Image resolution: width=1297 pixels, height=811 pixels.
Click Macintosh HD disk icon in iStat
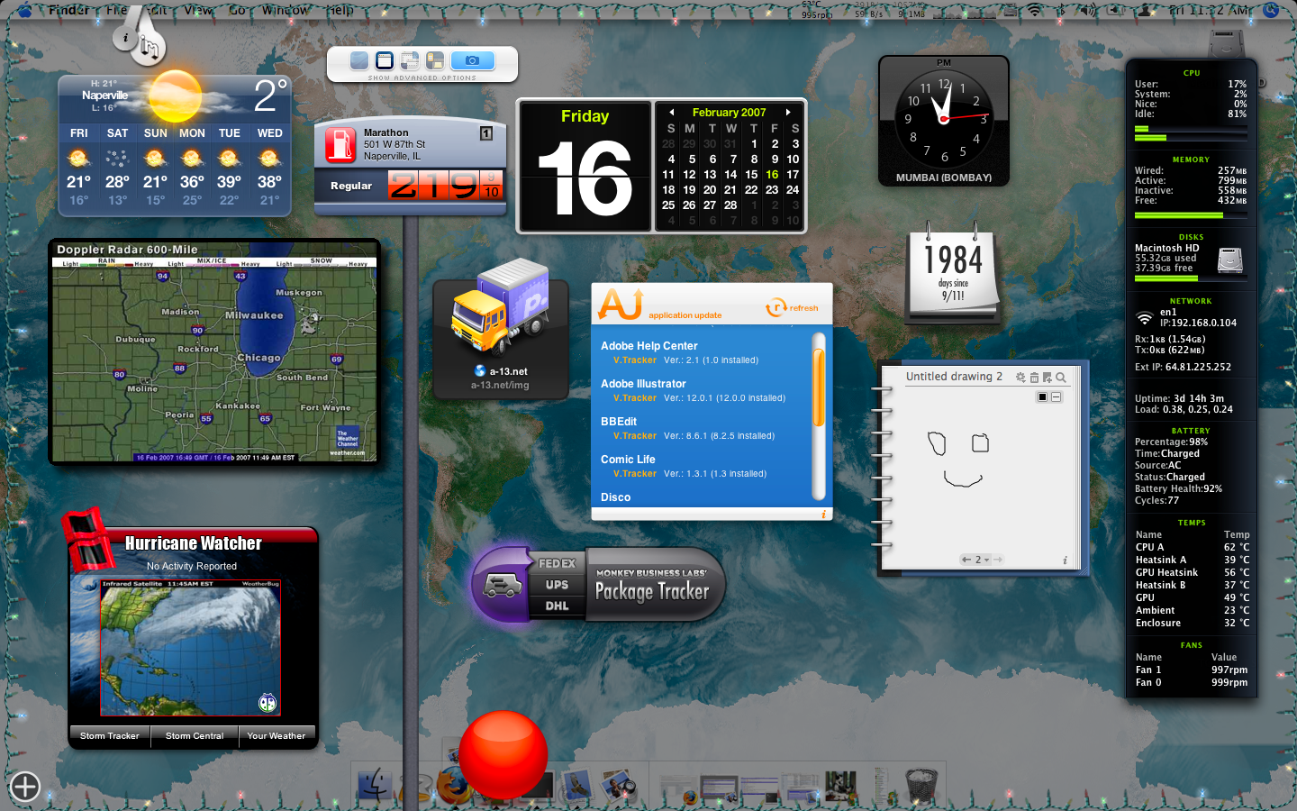click(x=1229, y=260)
